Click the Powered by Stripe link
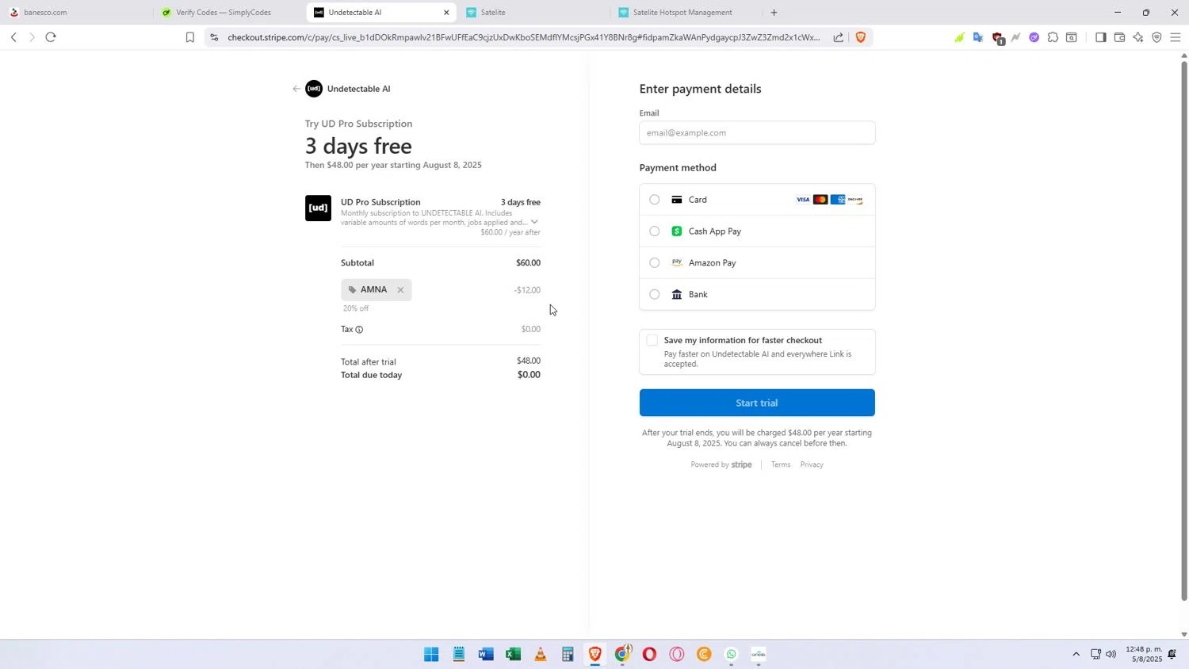The image size is (1189, 669). pos(721,464)
